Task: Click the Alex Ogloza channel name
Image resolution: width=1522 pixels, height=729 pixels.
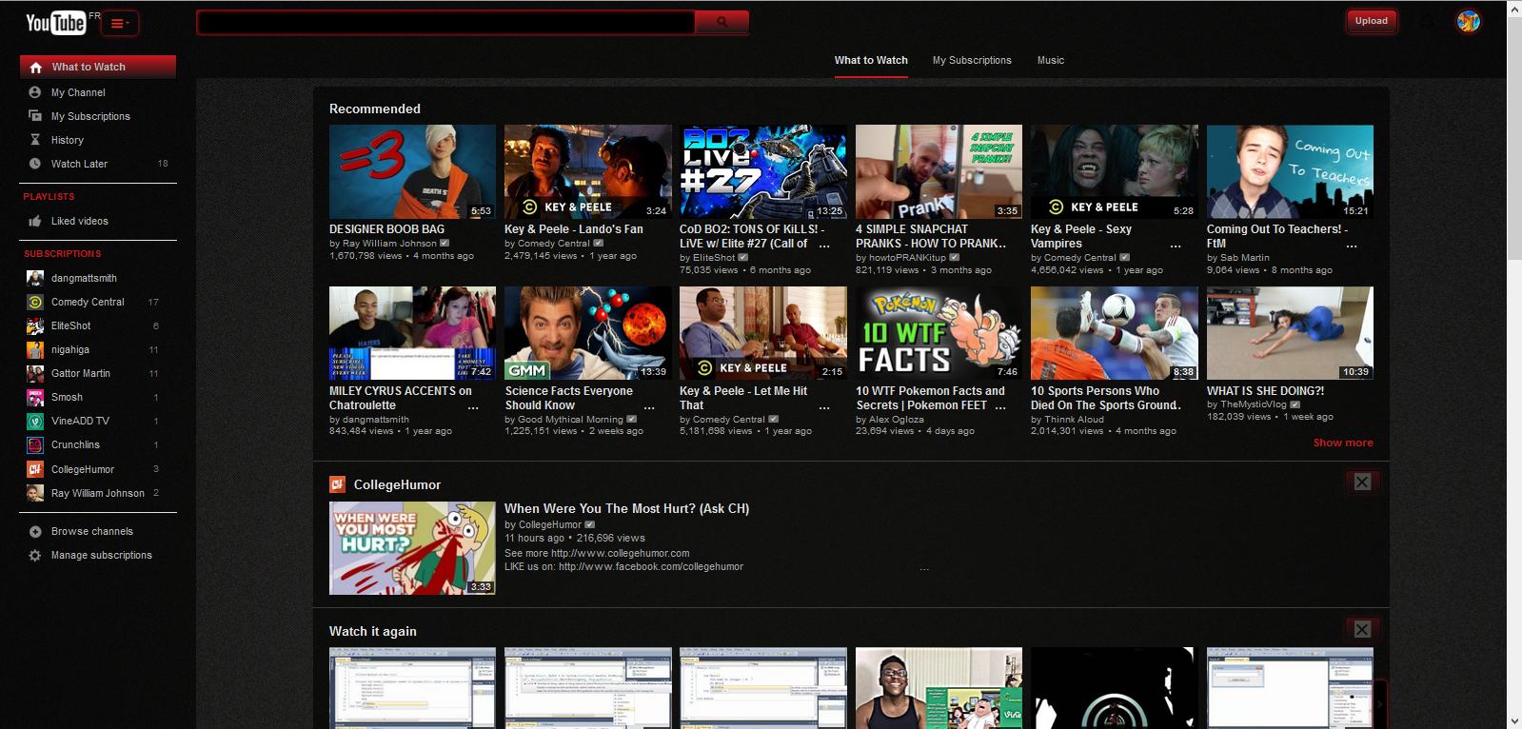Action: [x=896, y=420]
